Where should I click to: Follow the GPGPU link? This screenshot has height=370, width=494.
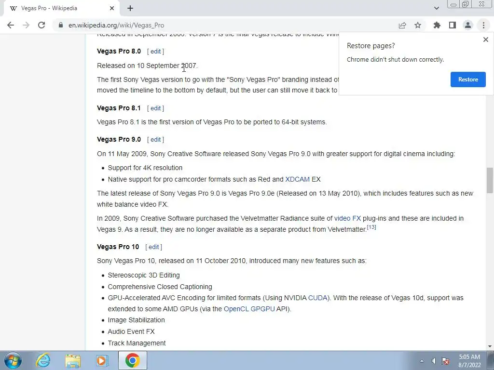tap(263, 309)
